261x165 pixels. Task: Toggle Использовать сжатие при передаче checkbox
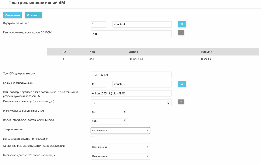point(92,138)
